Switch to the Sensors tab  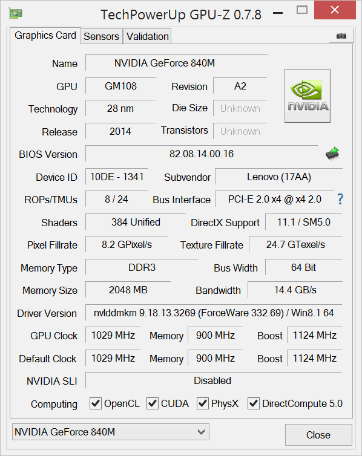(102, 36)
